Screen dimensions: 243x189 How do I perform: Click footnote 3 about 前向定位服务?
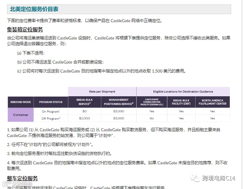(60, 154)
